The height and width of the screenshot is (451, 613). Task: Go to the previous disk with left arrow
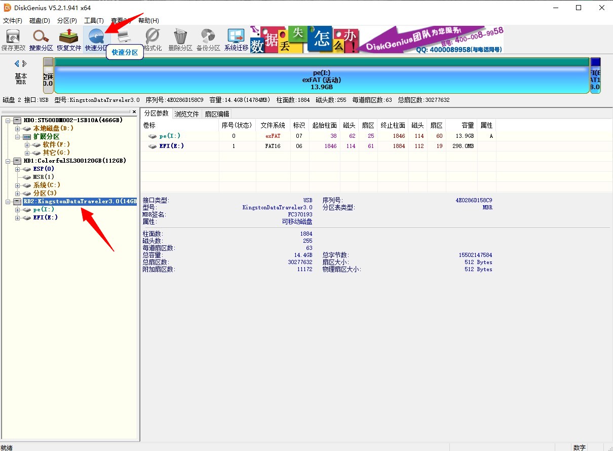pos(17,64)
